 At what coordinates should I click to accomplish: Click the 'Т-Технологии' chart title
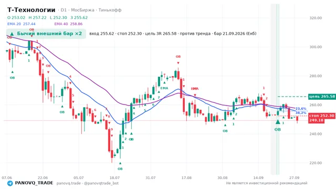(31, 10)
